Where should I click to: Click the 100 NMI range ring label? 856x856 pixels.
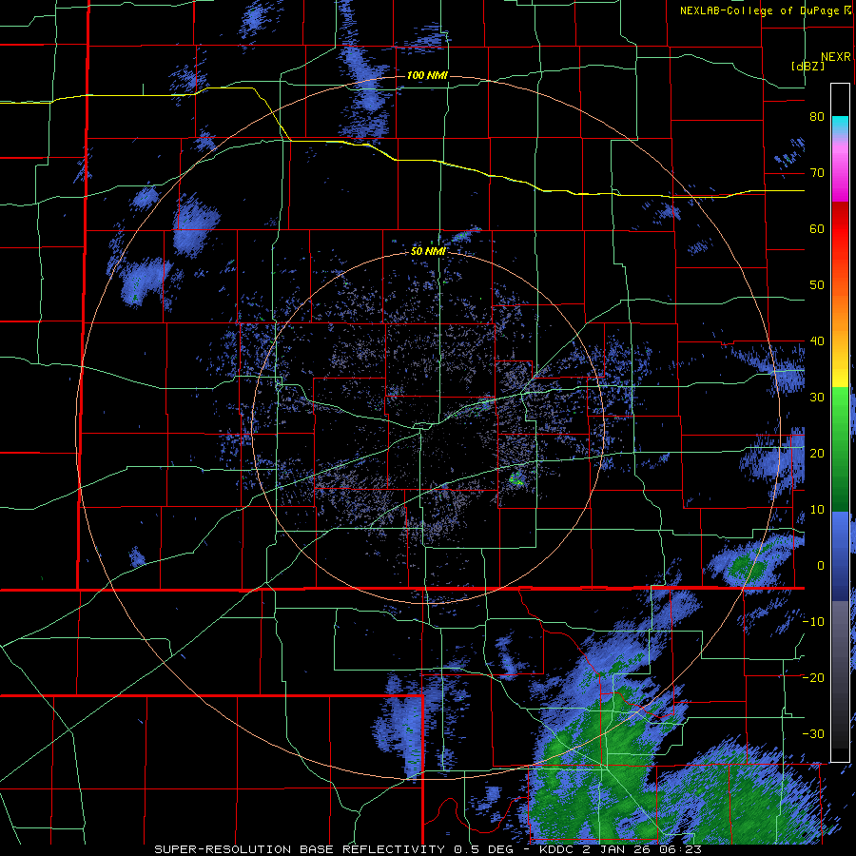click(427, 75)
